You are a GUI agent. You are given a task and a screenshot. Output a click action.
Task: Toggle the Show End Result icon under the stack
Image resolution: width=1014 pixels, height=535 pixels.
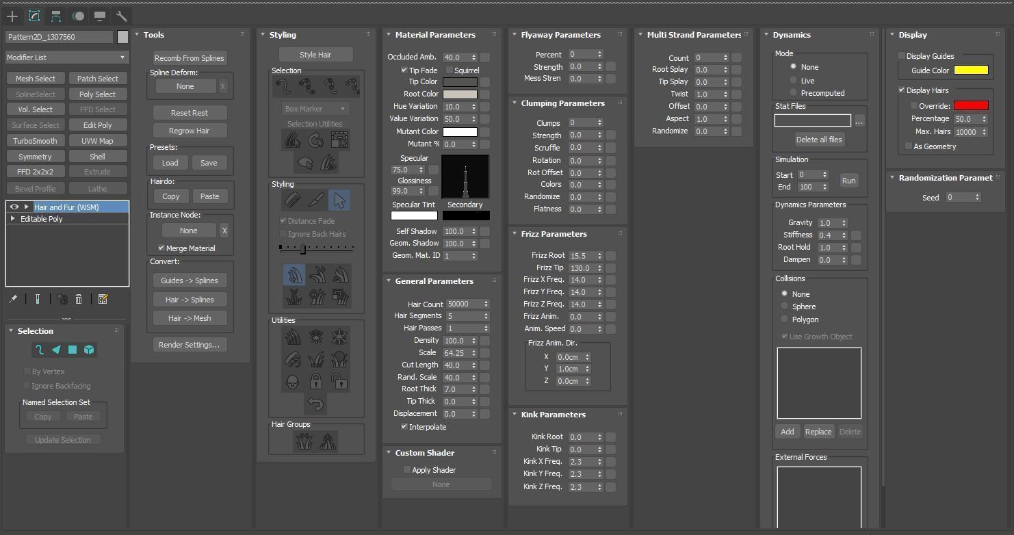(x=37, y=299)
